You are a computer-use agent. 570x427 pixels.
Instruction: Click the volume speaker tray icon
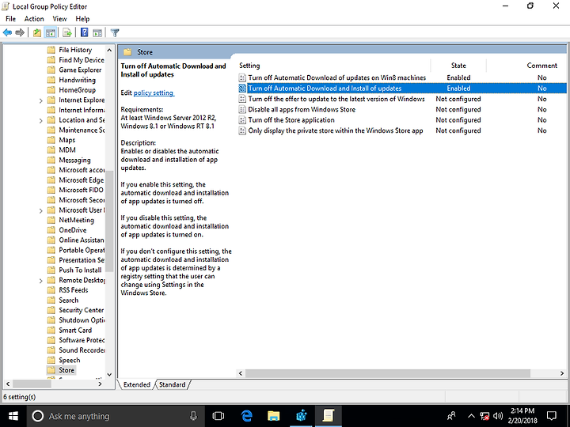pyautogui.click(x=498, y=416)
